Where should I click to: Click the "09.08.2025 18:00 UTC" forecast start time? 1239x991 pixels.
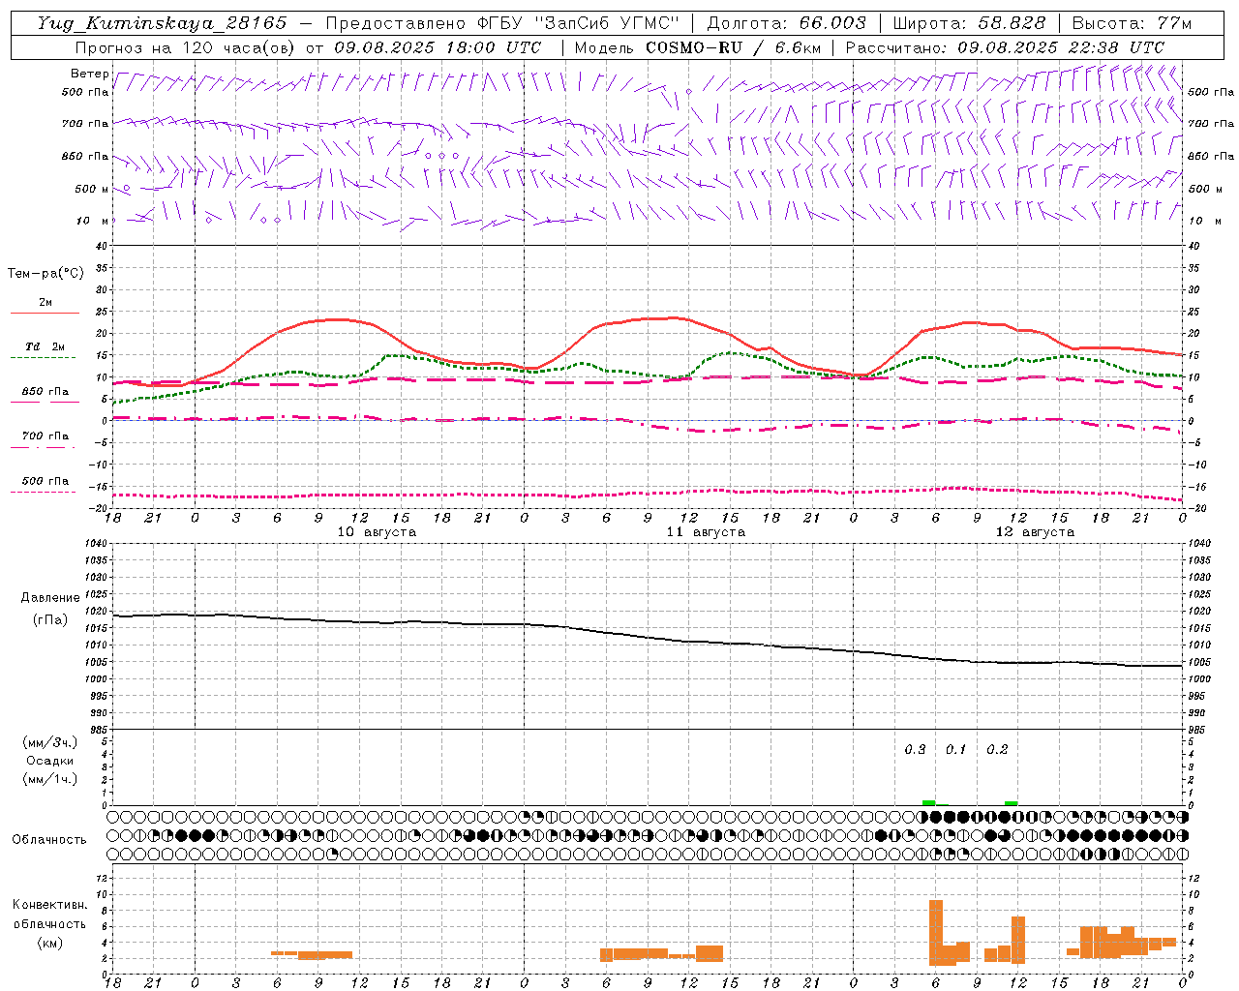(x=437, y=47)
